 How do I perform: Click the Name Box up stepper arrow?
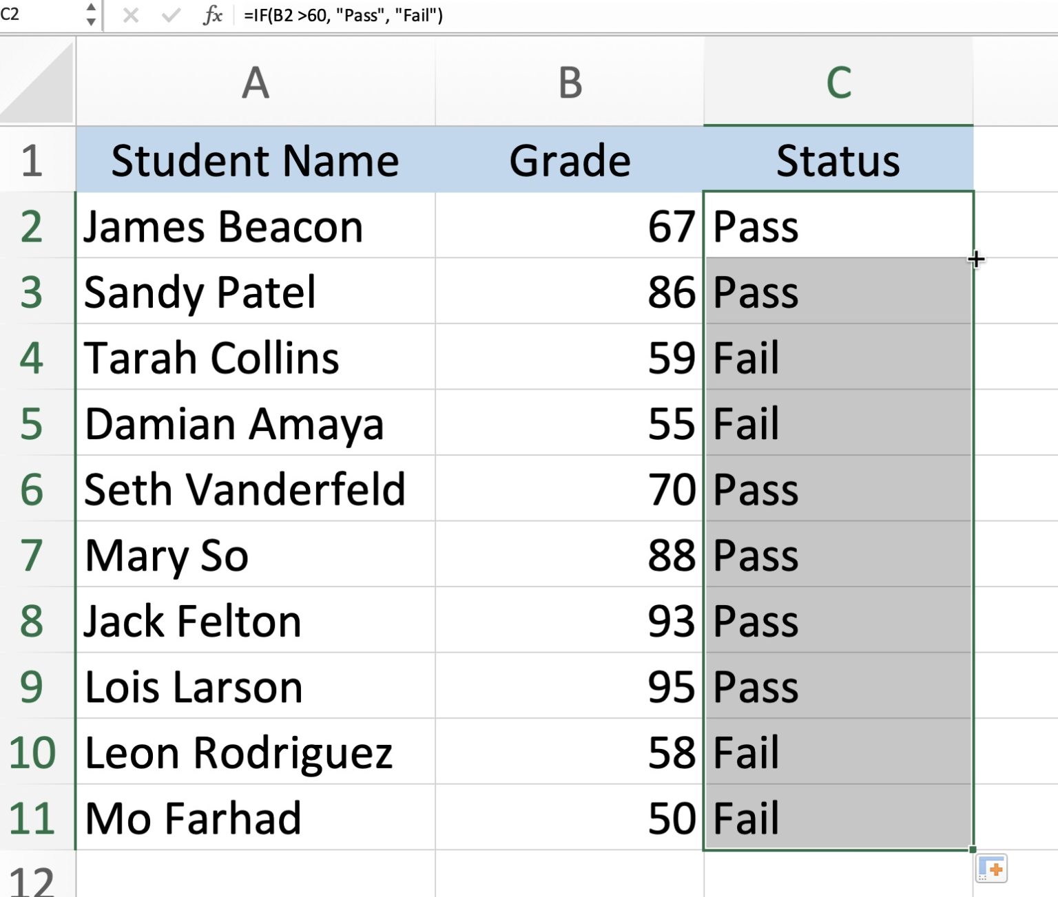(92, 9)
